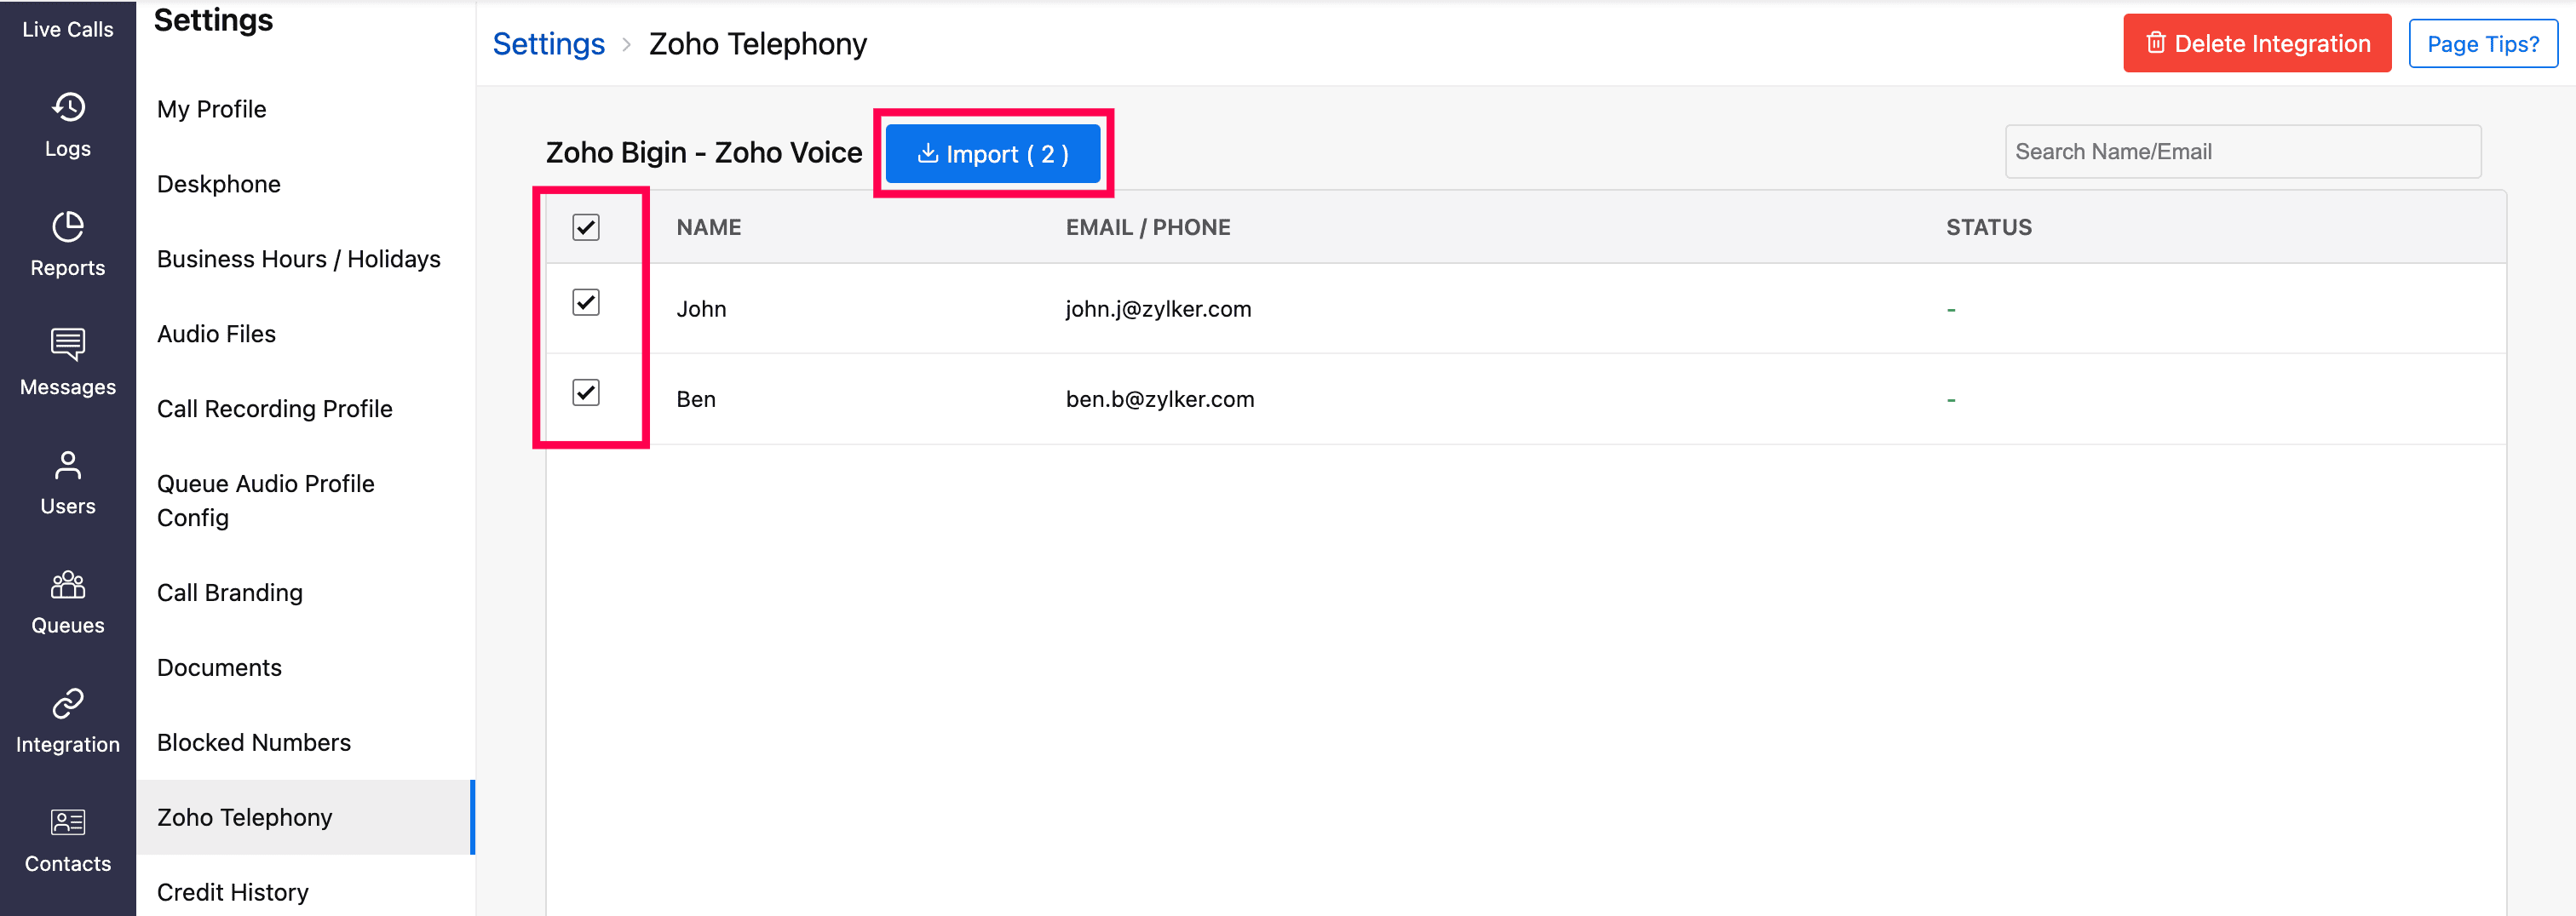This screenshot has height=916, width=2576.
Task: Click the name Ben in the table
Action: pos(696,398)
